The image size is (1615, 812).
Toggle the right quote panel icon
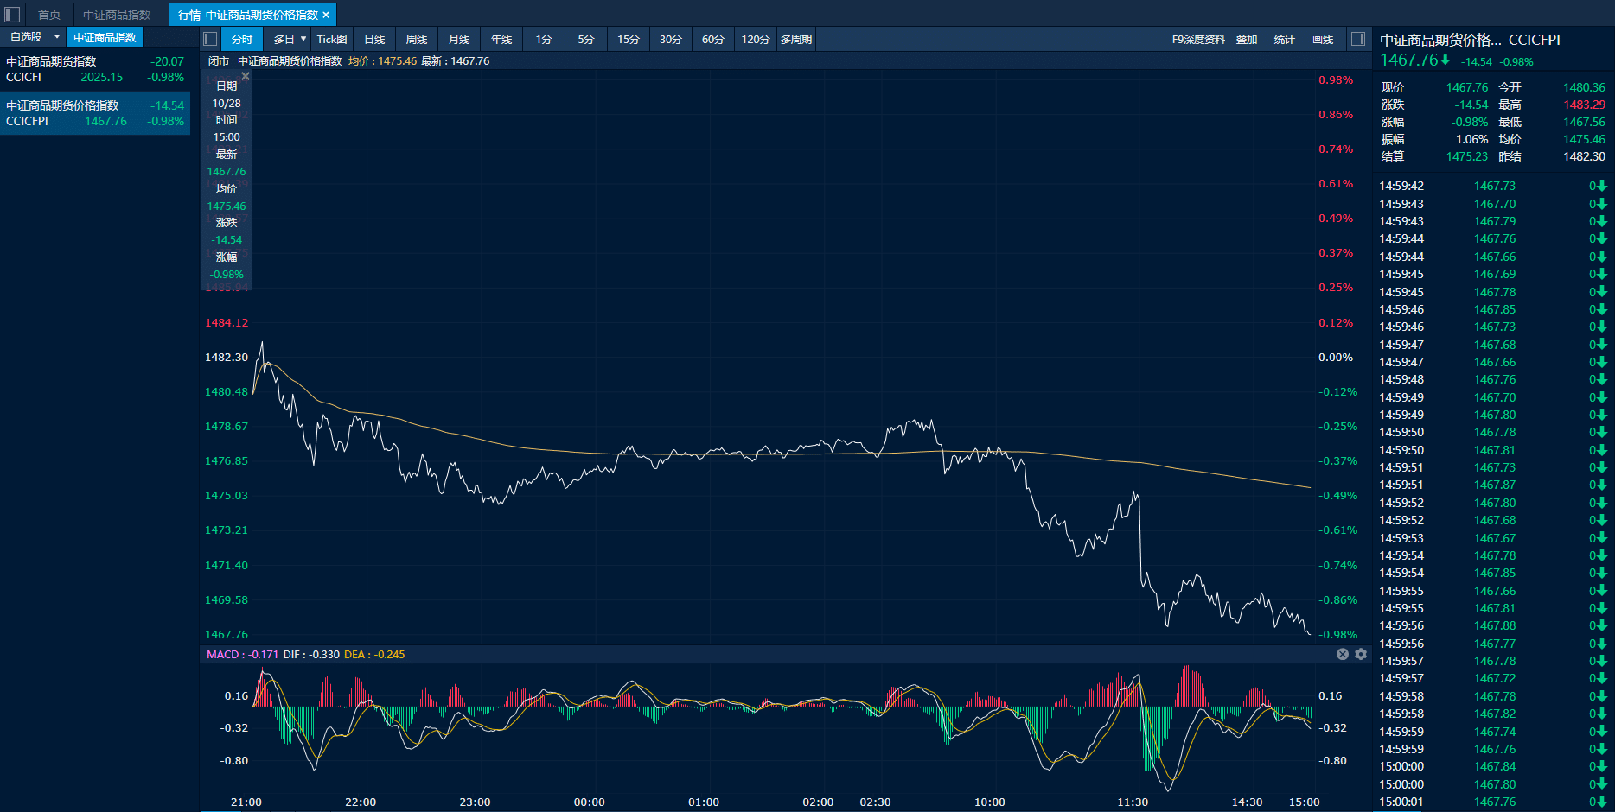[1358, 39]
